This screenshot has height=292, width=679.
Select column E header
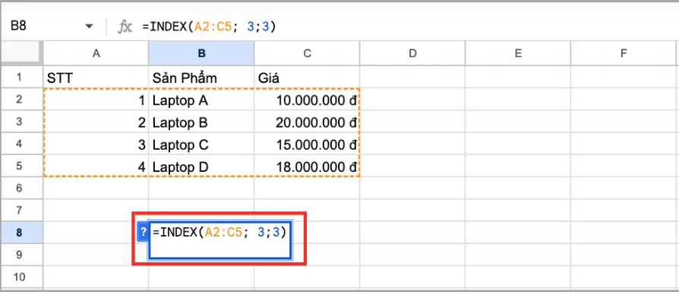click(518, 53)
